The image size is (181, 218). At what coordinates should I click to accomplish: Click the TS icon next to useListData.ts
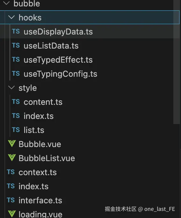point(16,45)
